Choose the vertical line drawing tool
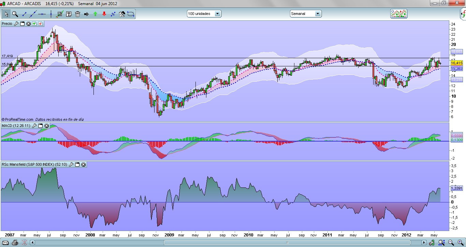This screenshot has height=247, width=466. coord(51,14)
